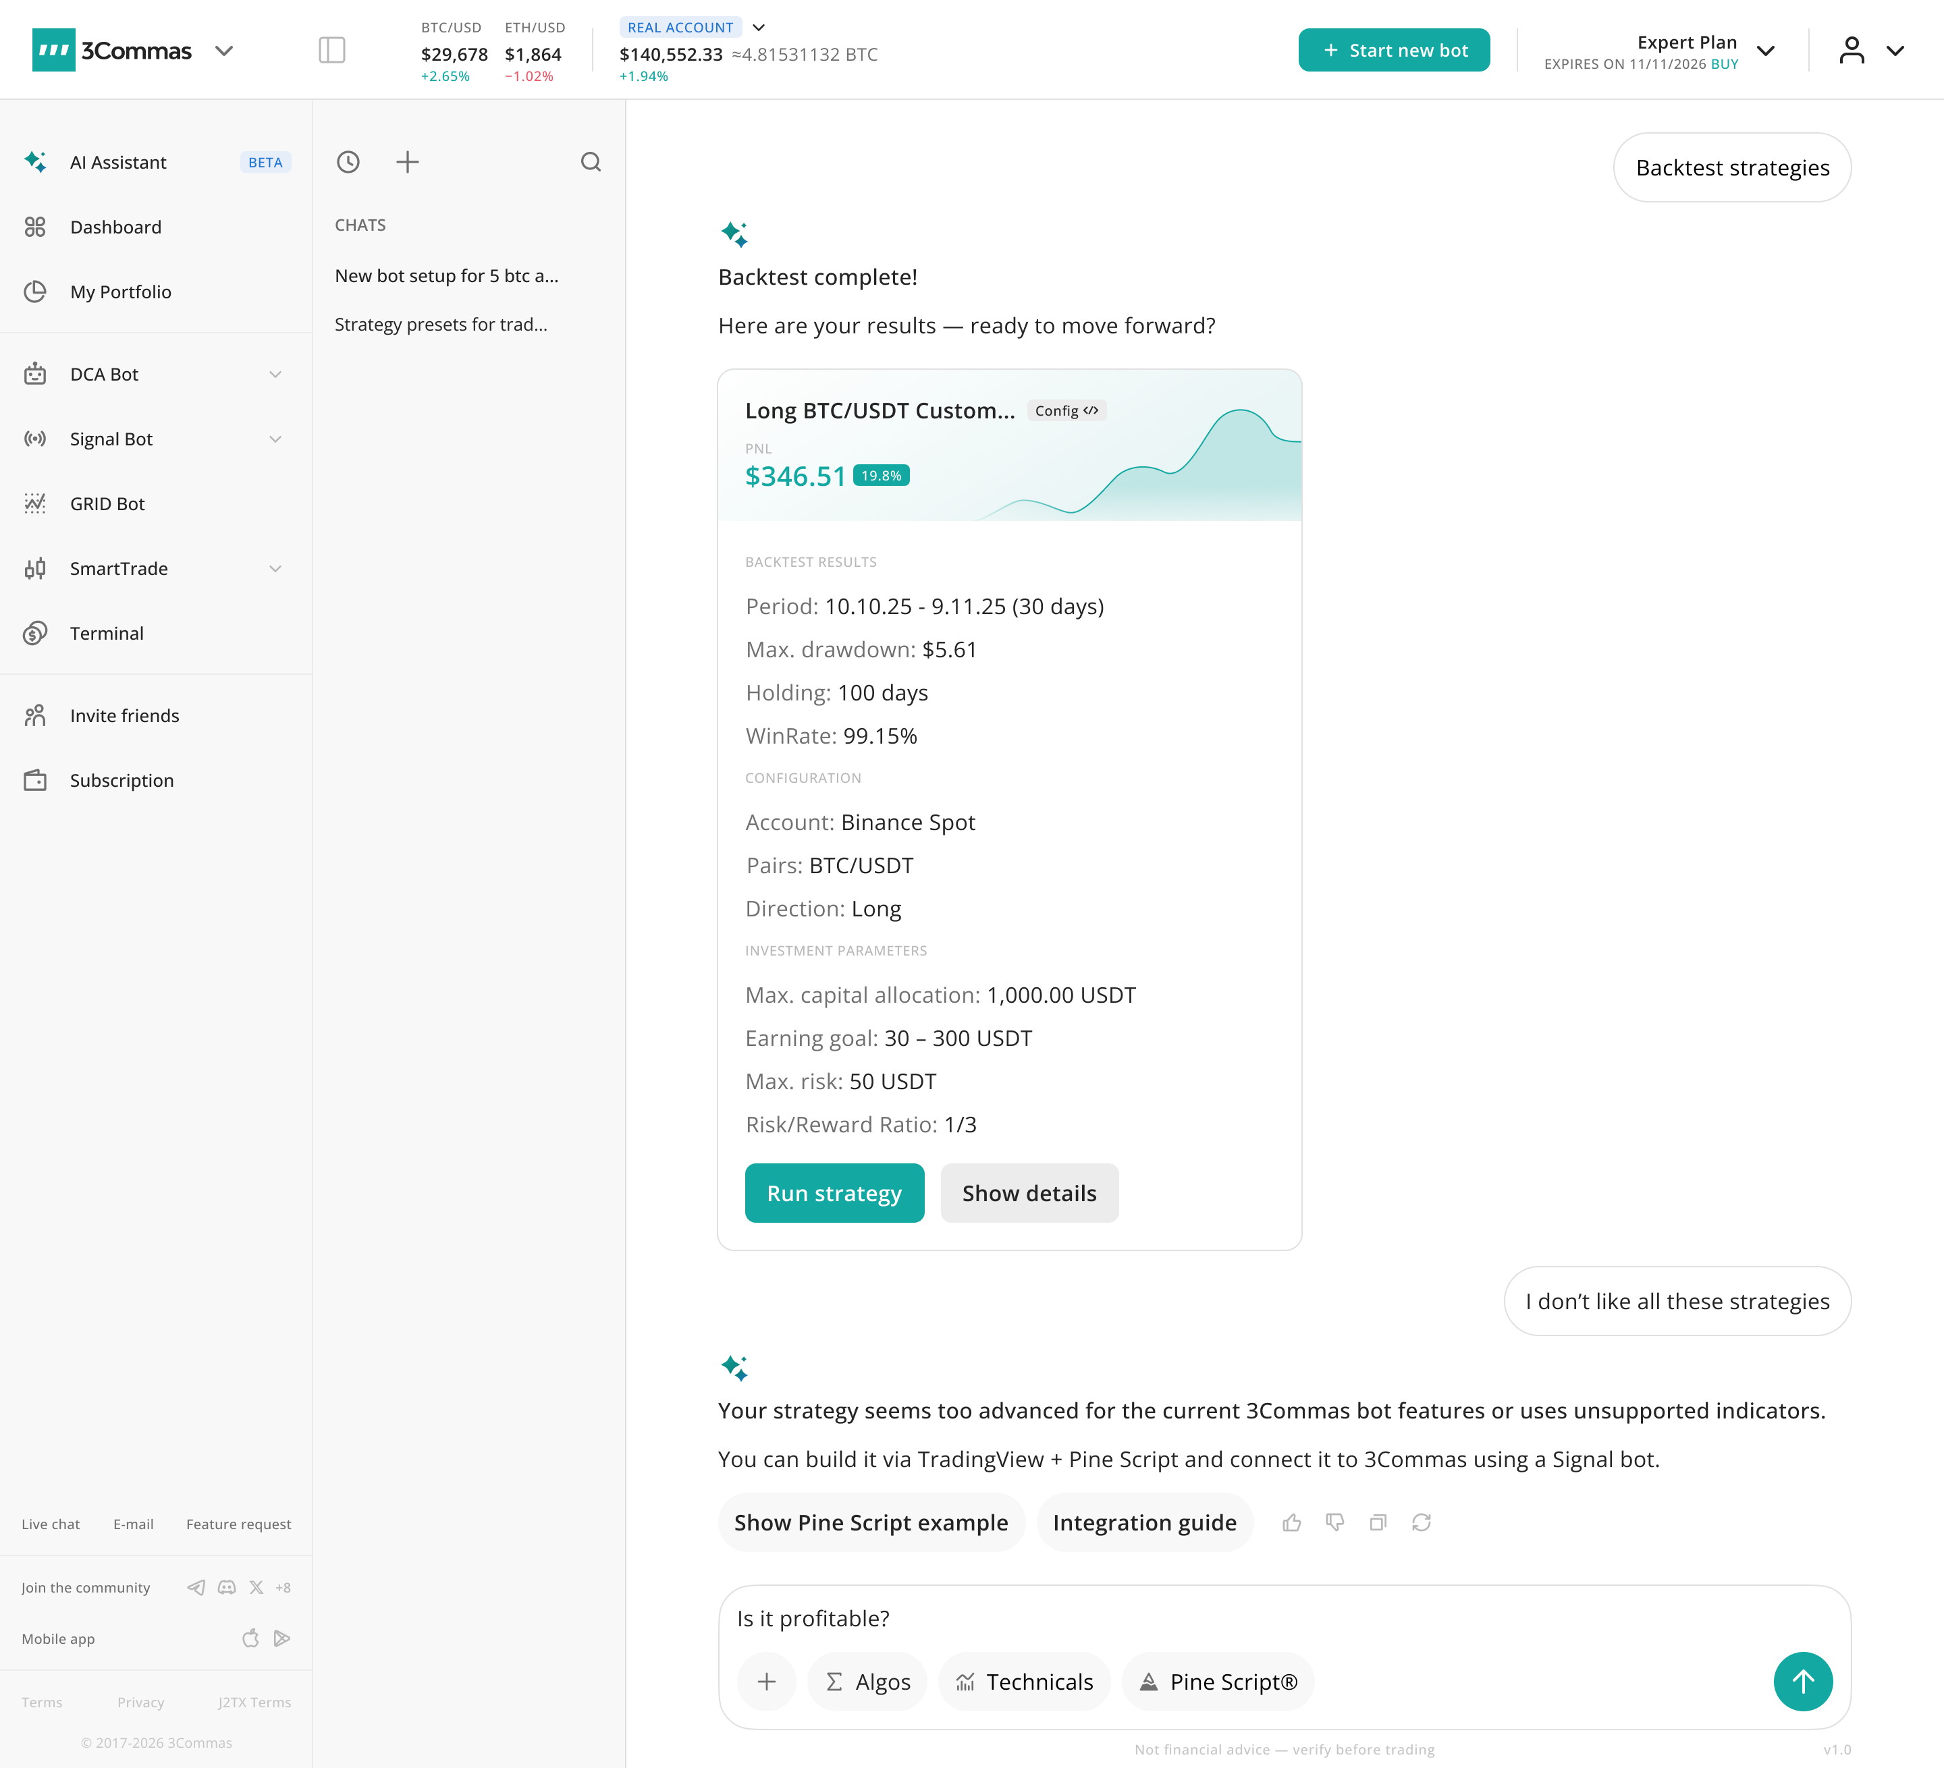The height and width of the screenshot is (1768, 1944).
Task: Open chat history clock icon
Action: 348,162
